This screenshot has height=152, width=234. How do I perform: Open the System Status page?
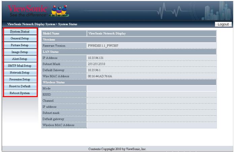(20, 31)
